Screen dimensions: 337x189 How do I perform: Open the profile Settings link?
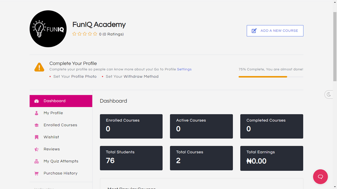(x=184, y=69)
